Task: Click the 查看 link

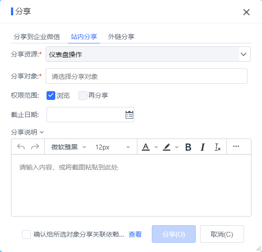Action: [x=135, y=234]
